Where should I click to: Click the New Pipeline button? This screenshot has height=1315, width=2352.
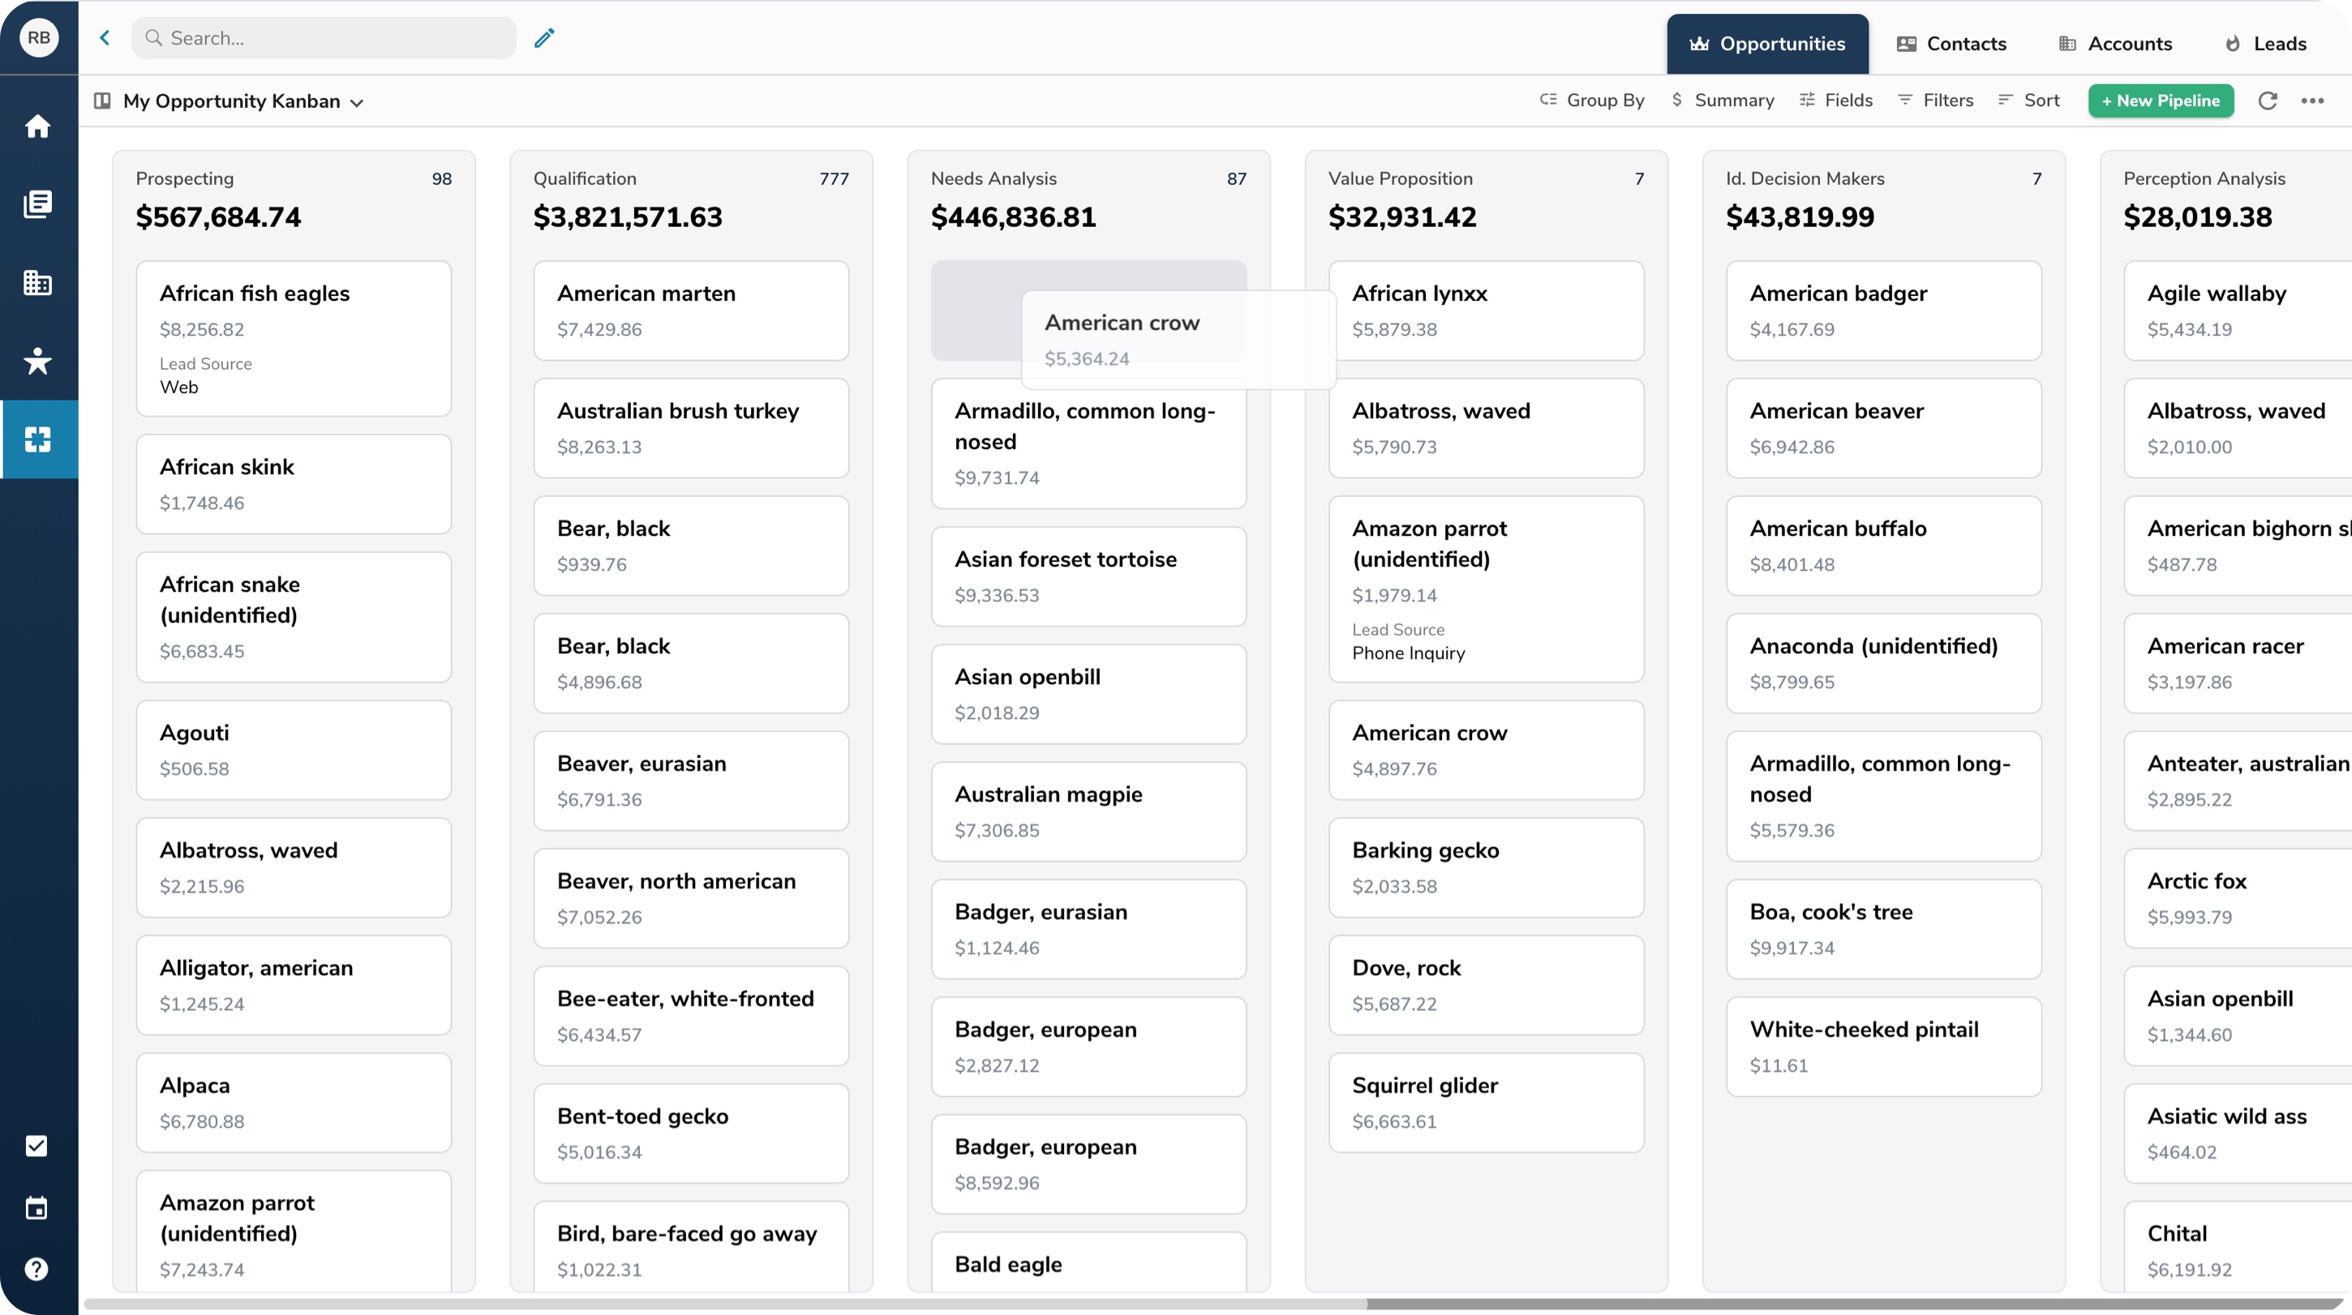tap(2161, 101)
